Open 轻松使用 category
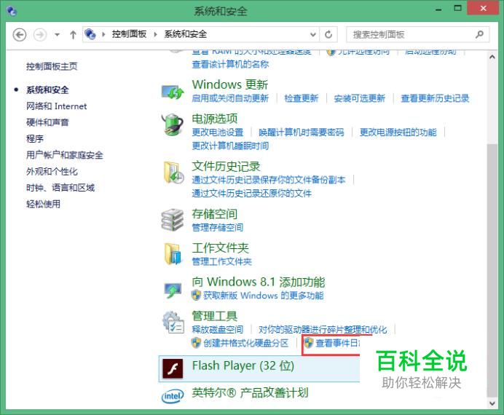Screen dimensions: 504x415 (44, 204)
